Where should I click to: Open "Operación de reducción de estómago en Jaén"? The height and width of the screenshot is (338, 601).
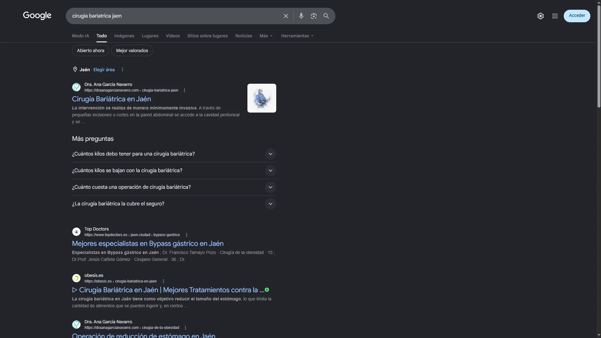click(x=144, y=335)
